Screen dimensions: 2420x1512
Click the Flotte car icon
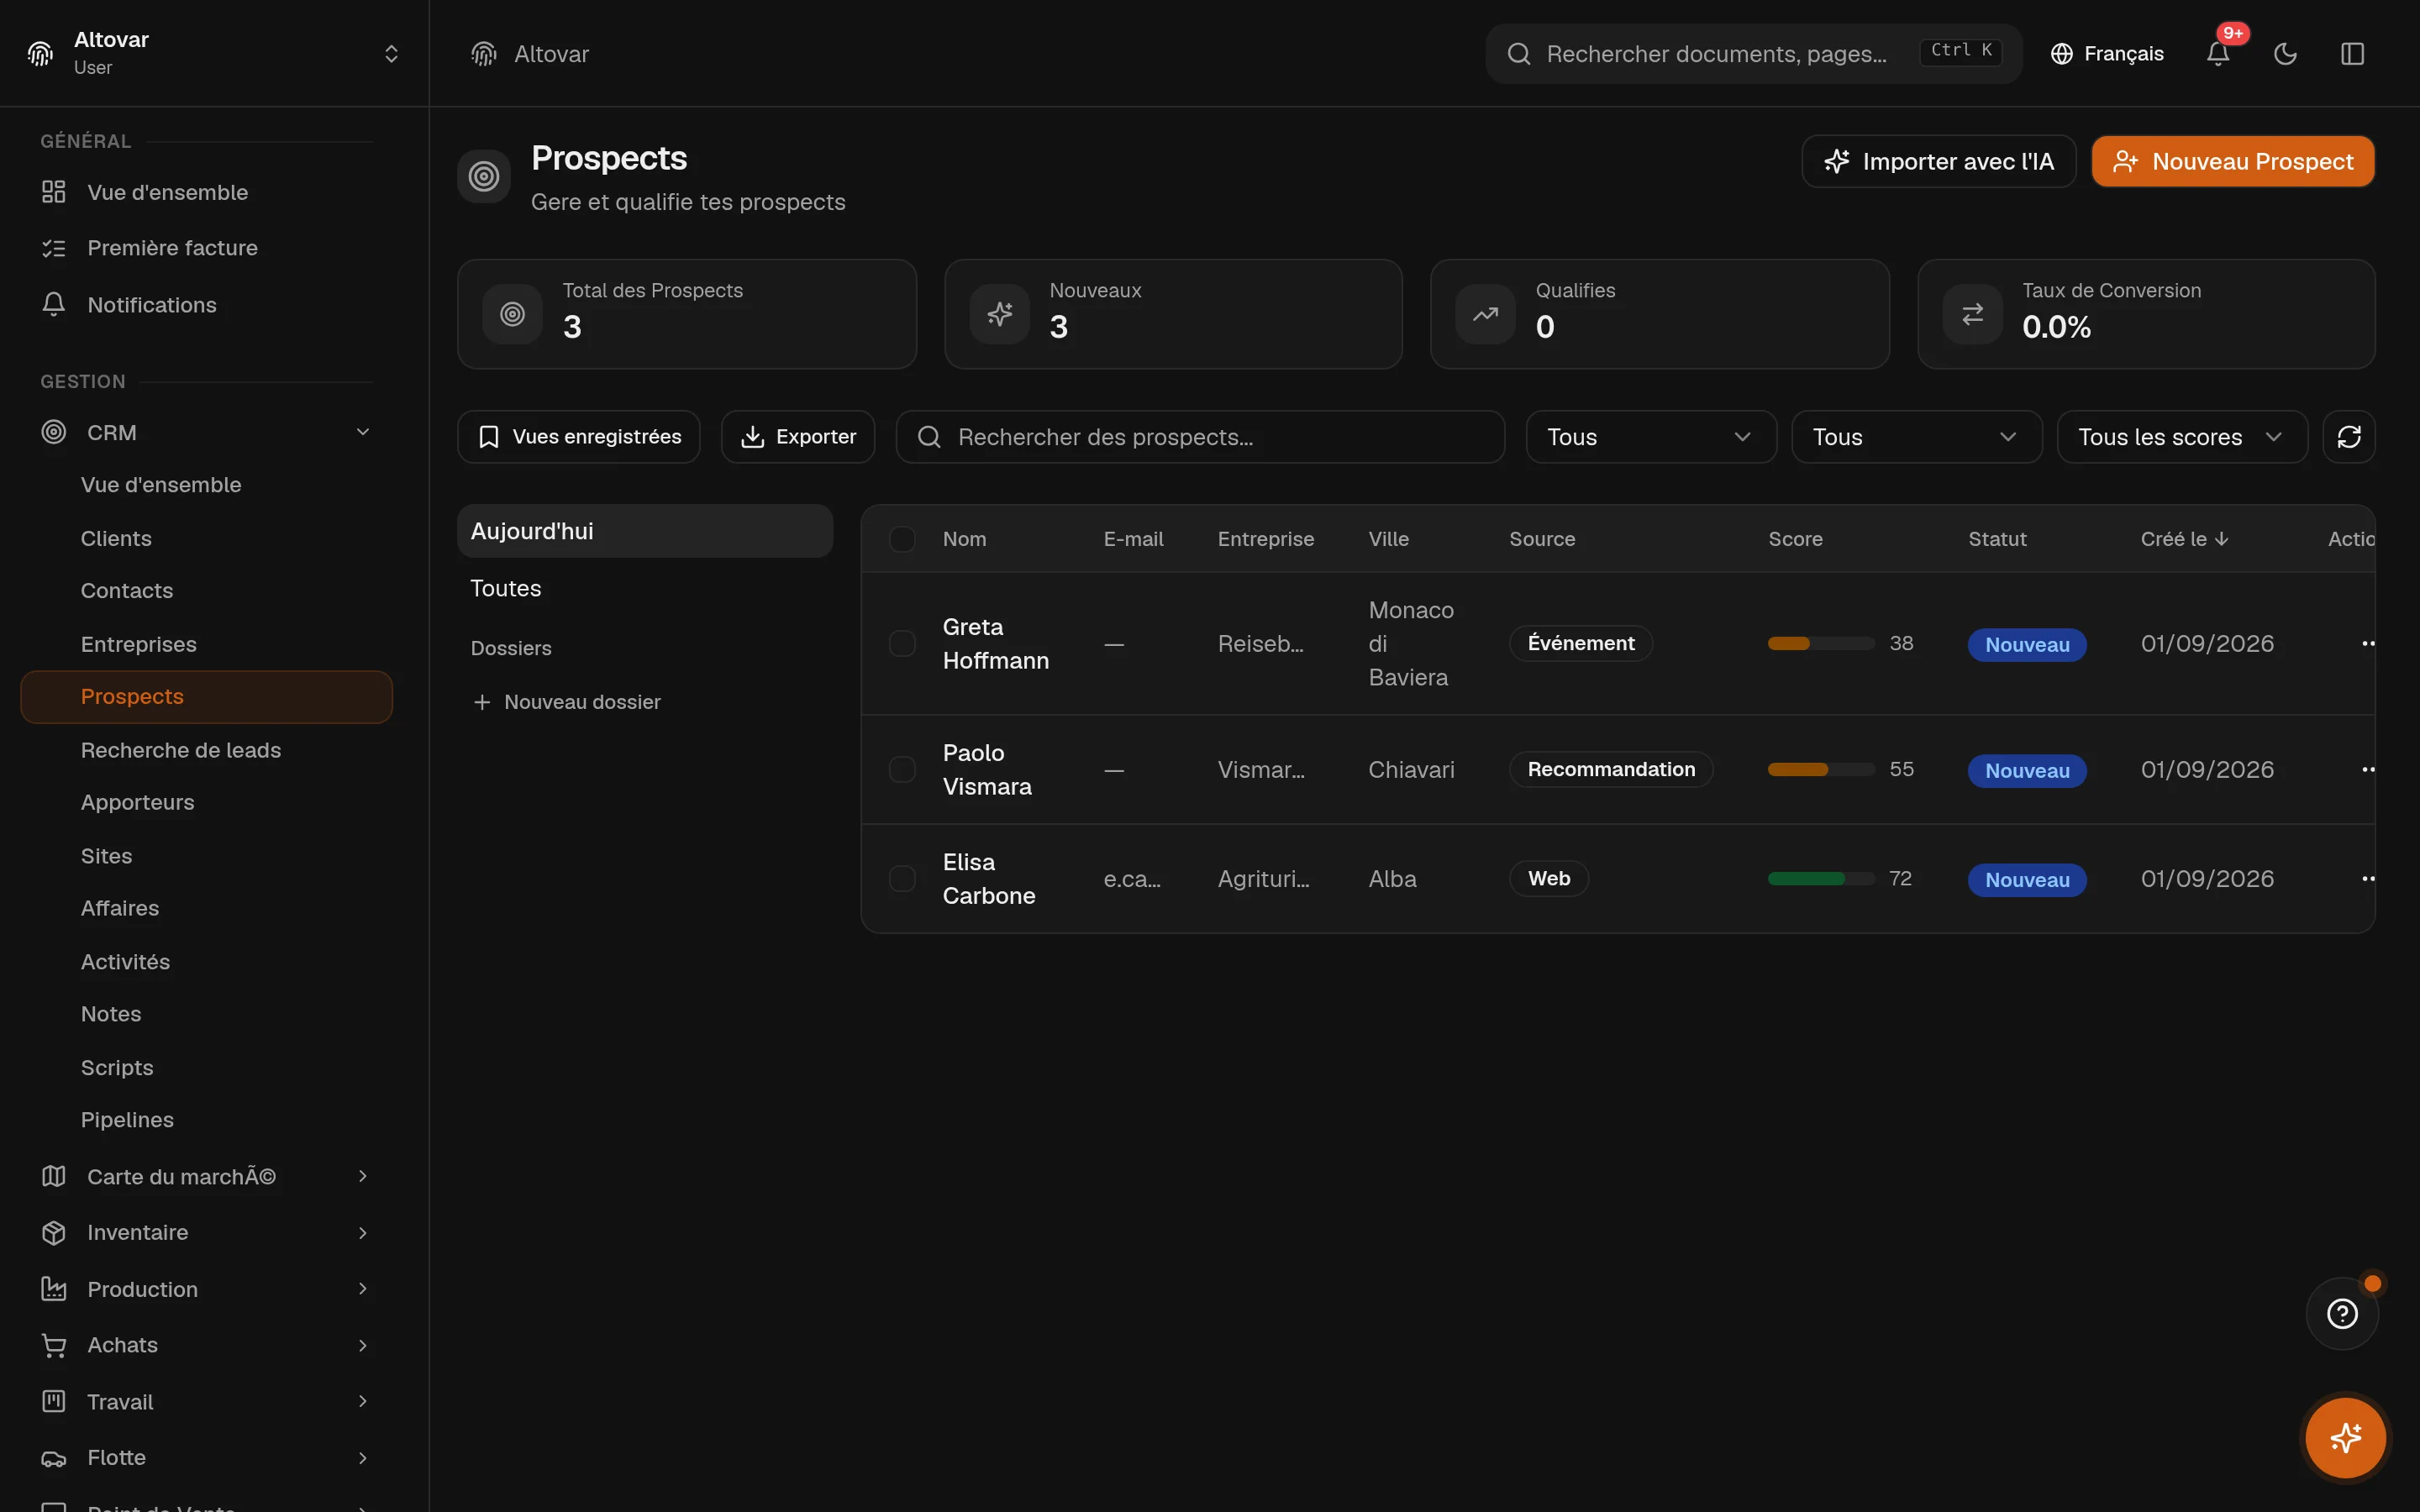pos(54,1458)
